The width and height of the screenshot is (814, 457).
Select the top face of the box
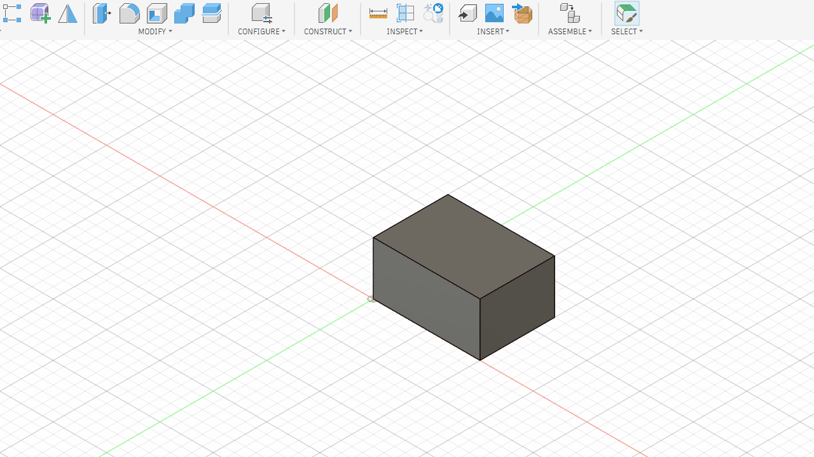point(464,246)
